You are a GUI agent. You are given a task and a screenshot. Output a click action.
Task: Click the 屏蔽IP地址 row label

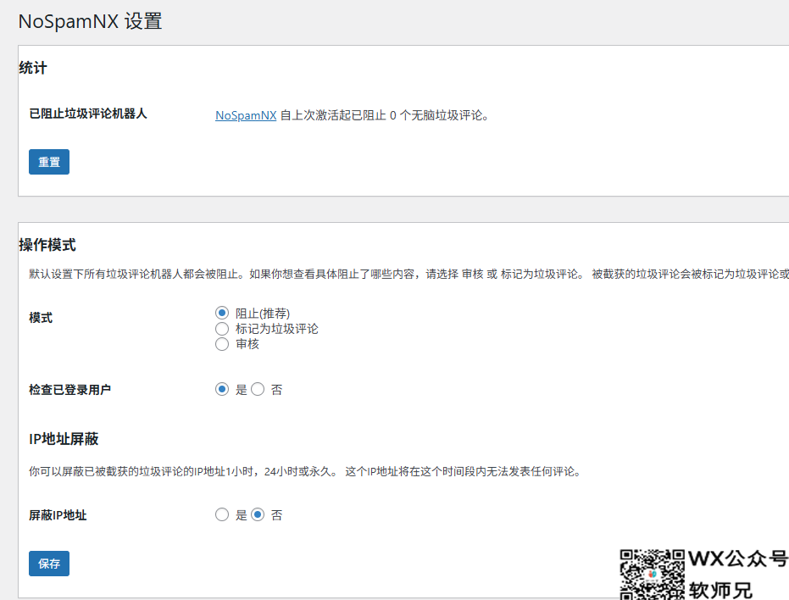coord(58,515)
